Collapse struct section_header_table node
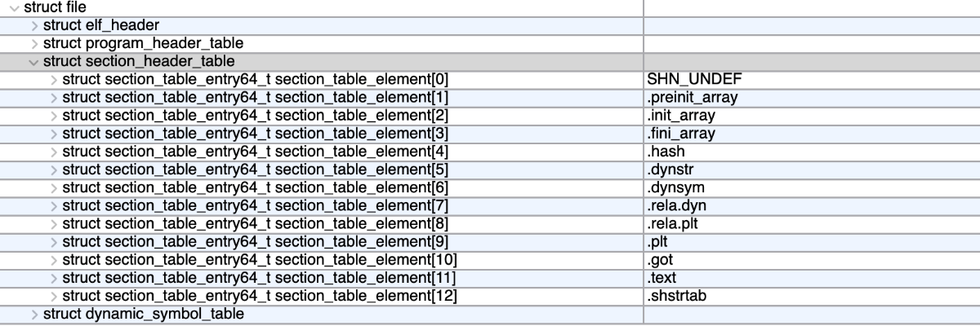Viewport: 980px width, 326px height. [33, 62]
